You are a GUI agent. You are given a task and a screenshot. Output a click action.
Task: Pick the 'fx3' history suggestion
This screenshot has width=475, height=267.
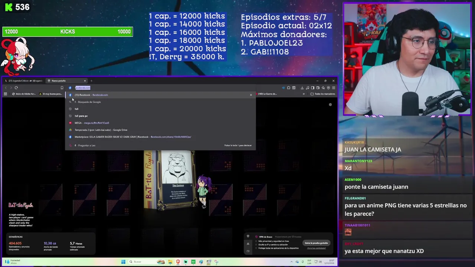(x=160, y=109)
